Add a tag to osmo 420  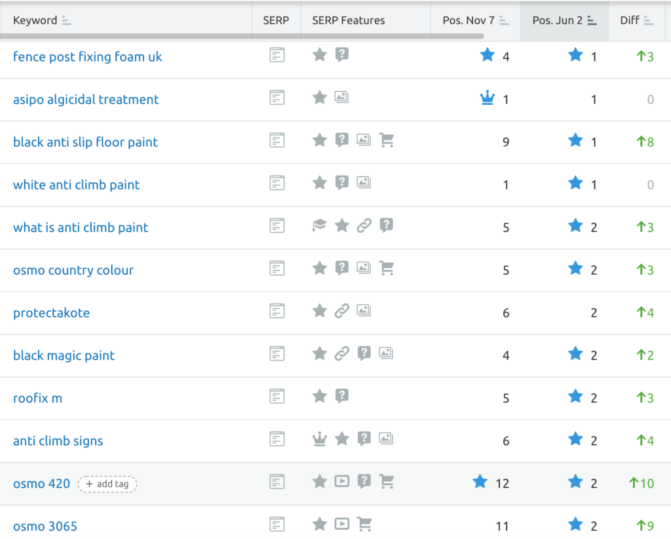(107, 484)
